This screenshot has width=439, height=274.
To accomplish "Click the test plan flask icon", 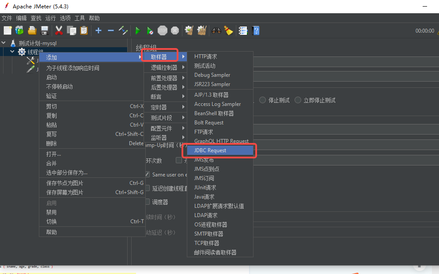I will pos(13,43).
